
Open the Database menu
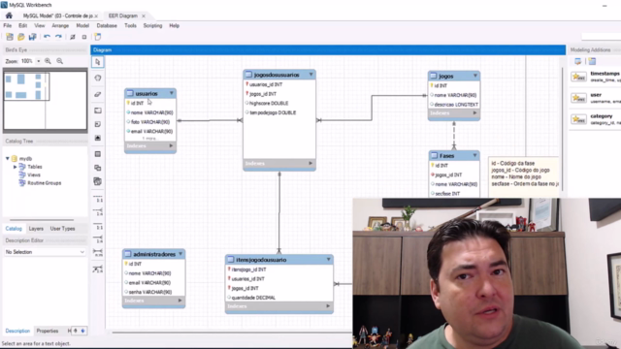[107, 26]
